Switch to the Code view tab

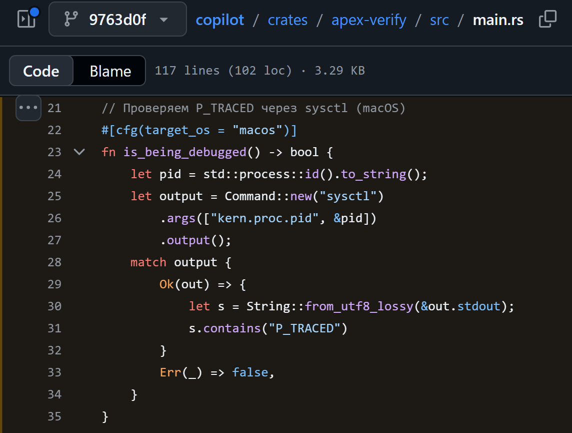pyautogui.click(x=41, y=71)
